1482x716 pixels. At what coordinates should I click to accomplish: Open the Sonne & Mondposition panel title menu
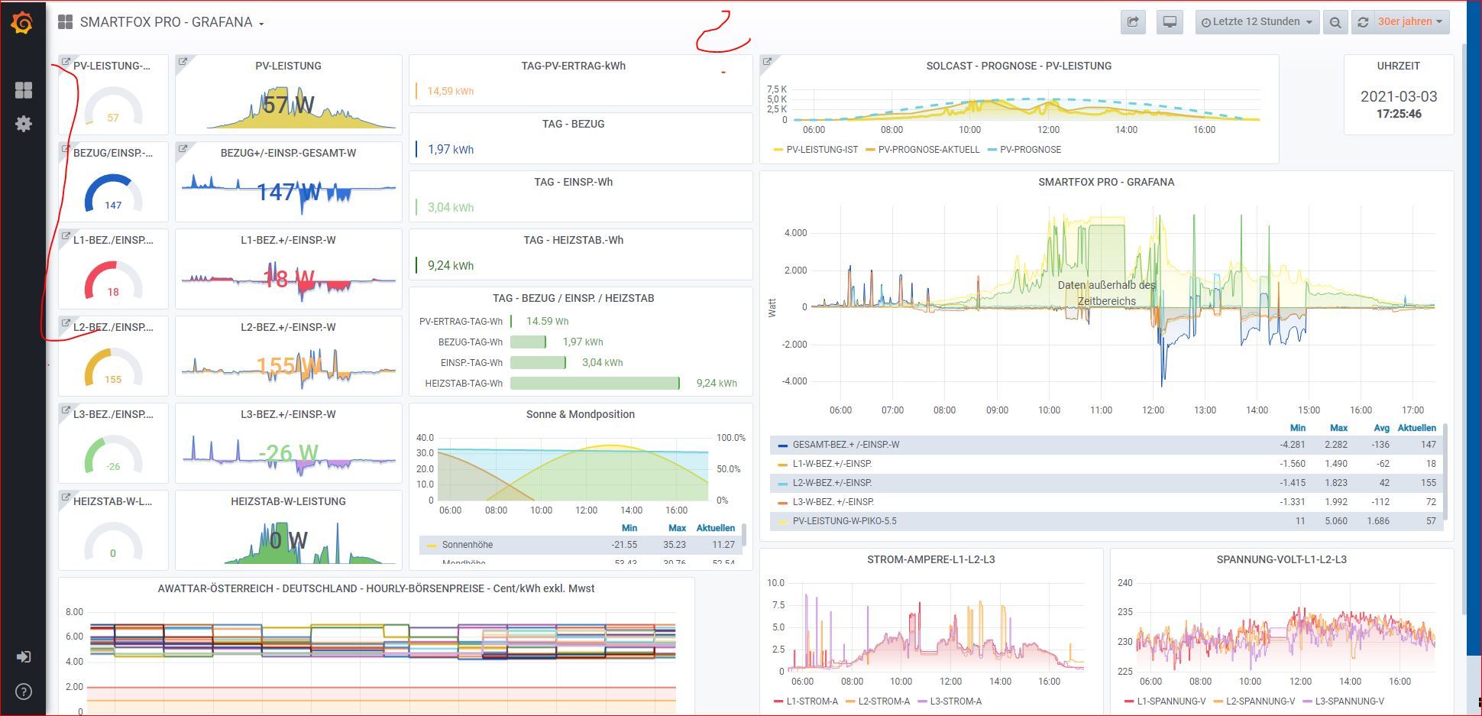pos(581,414)
